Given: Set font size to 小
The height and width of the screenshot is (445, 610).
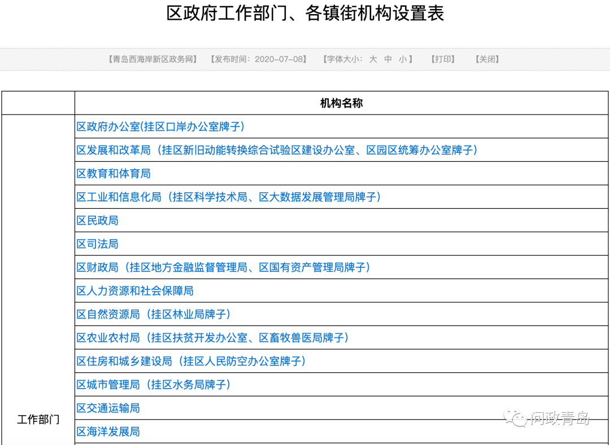Looking at the screenshot, I should click(403, 59).
